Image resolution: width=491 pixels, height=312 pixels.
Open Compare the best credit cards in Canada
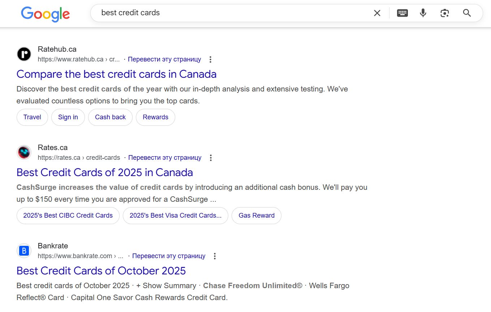coord(116,74)
